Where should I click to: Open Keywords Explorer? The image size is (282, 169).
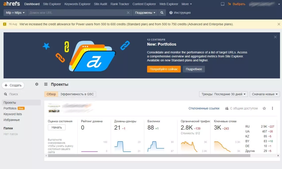coord(77,4)
